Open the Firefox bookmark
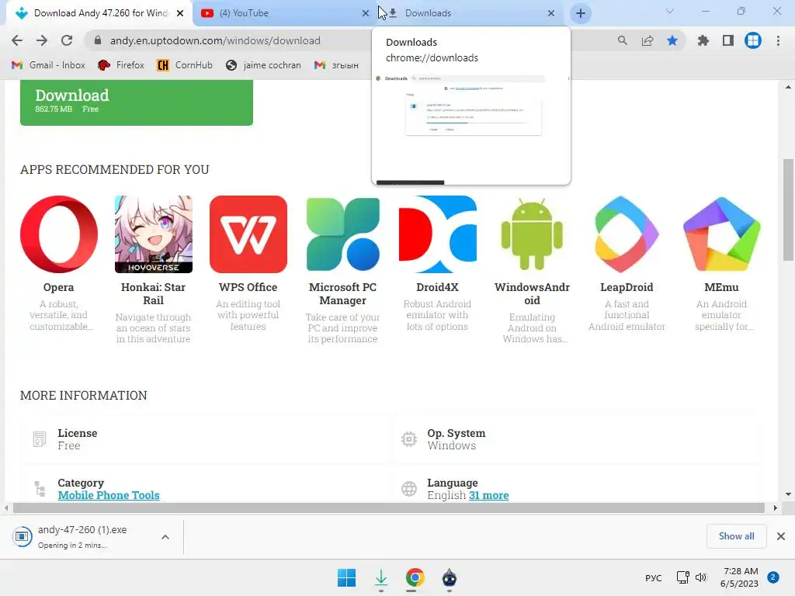 pyautogui.click(x=121, y=65)
